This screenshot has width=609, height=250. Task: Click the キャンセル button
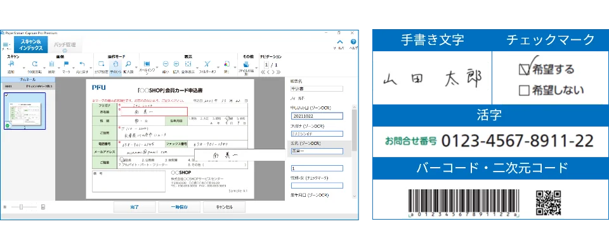(224, 207)
